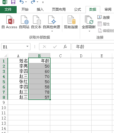Open the undo history dropdown arrow
The width and height of the screenshot is (114, 133).
[x=26, y=2]
